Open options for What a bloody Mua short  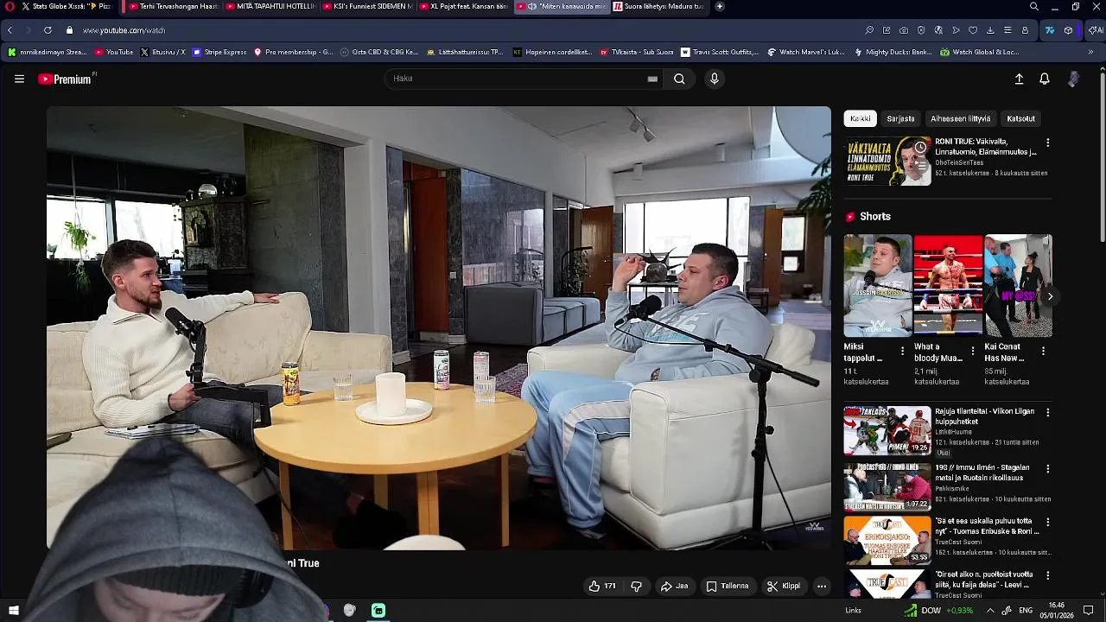coord(973,352)
